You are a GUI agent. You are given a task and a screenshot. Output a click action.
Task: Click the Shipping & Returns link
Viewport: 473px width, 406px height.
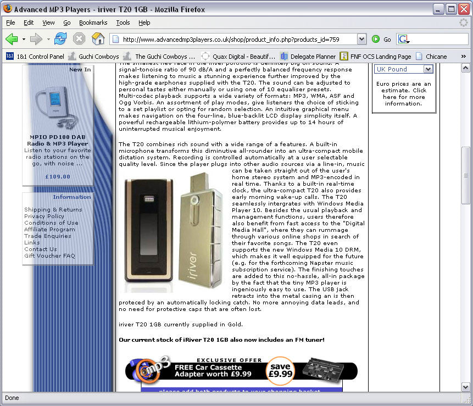click(x=53, y=209)
